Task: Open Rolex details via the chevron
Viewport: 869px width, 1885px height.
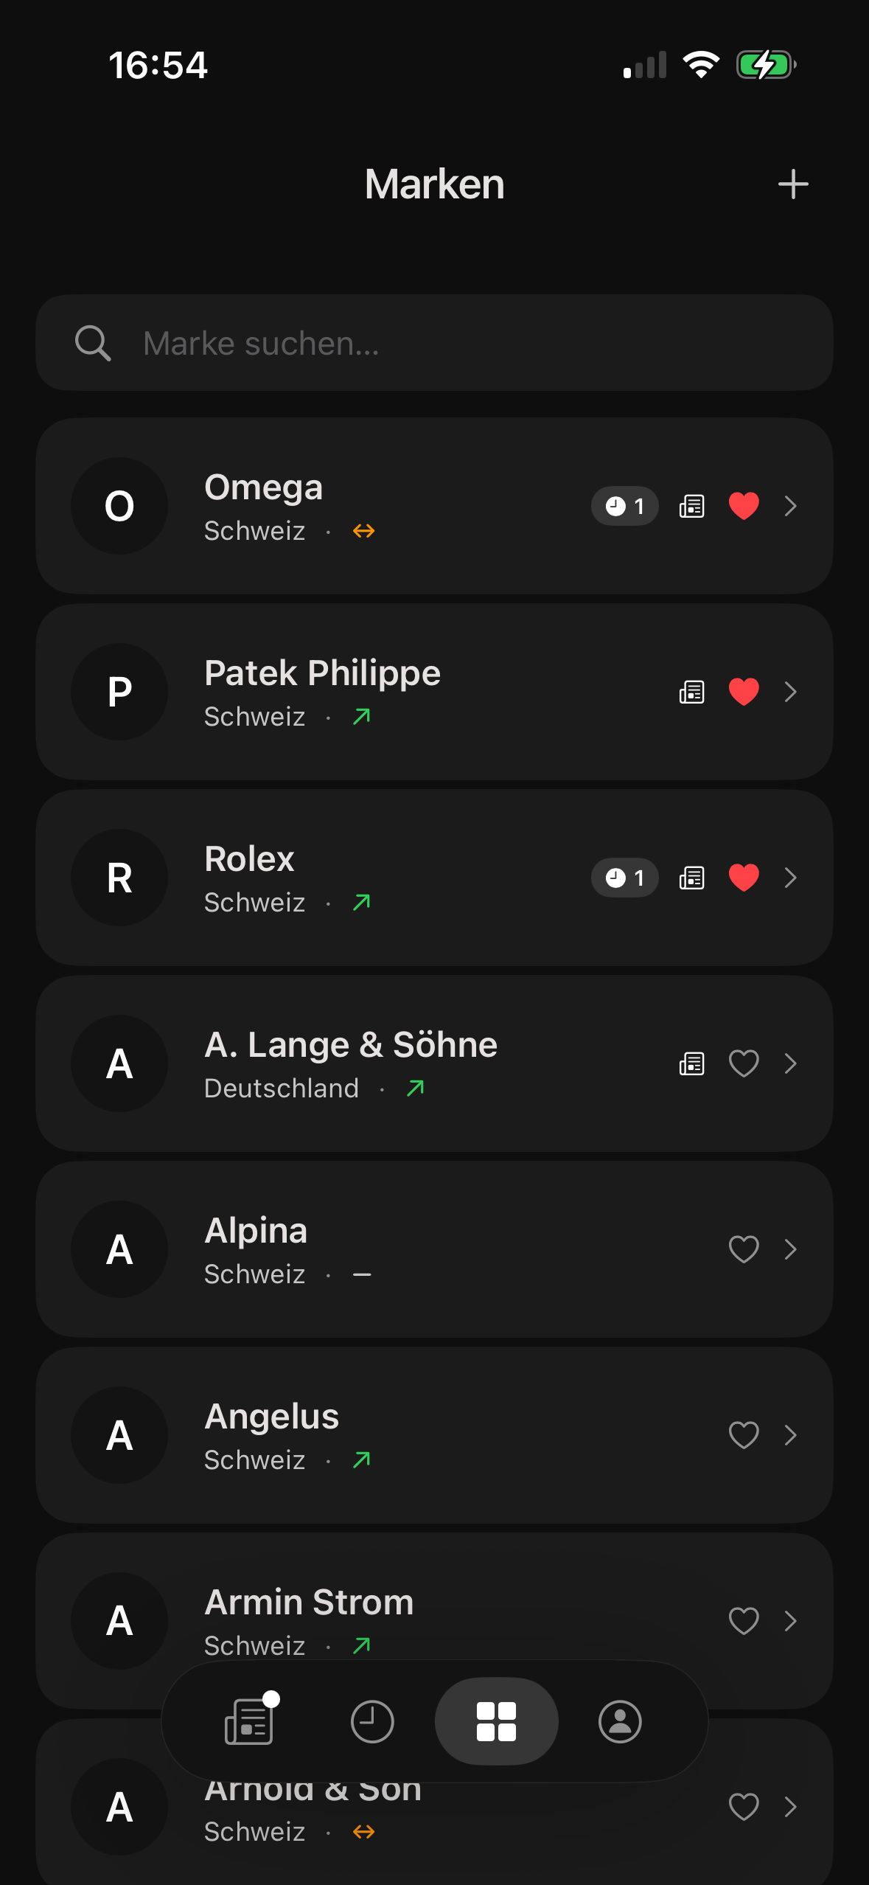Action: click(x=791, y=878)
